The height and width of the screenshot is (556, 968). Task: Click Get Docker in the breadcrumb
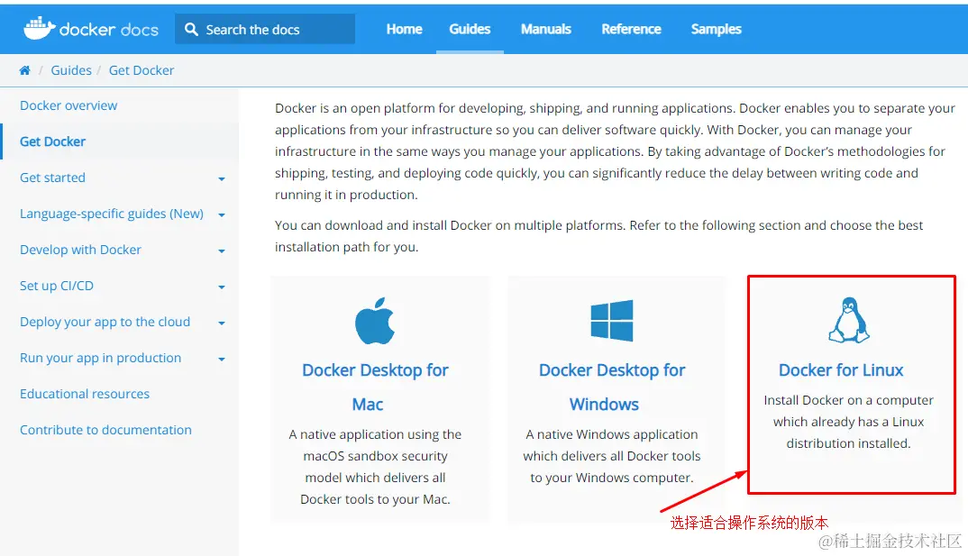coord(142,70)
